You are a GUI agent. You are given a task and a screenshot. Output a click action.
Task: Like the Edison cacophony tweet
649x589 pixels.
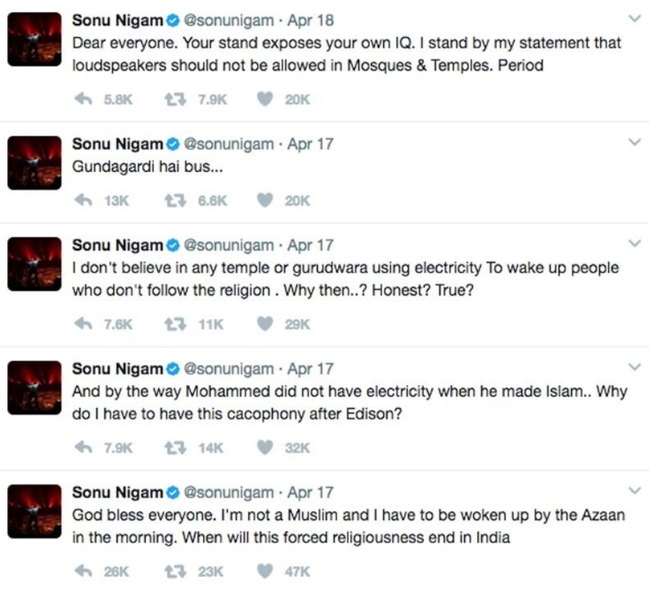click(x=265, y=447)
